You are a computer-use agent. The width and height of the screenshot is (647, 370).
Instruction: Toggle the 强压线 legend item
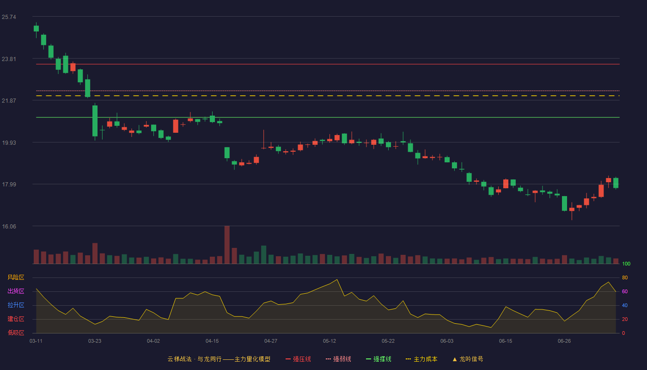point(298,359)
